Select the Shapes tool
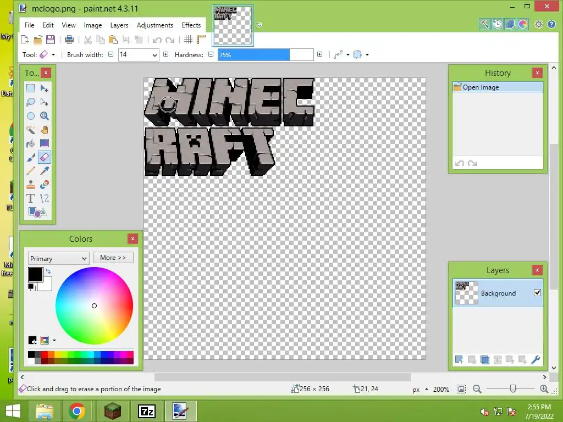Image resolution: width=563 pixels, height=422 pixels. coord(37,212)
